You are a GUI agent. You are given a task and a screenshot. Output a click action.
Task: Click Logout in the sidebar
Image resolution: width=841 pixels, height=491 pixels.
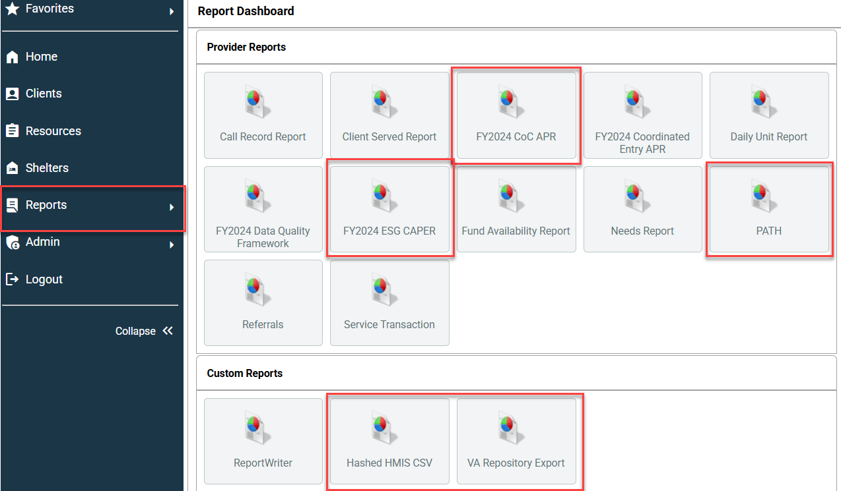(x=44, y=279)
